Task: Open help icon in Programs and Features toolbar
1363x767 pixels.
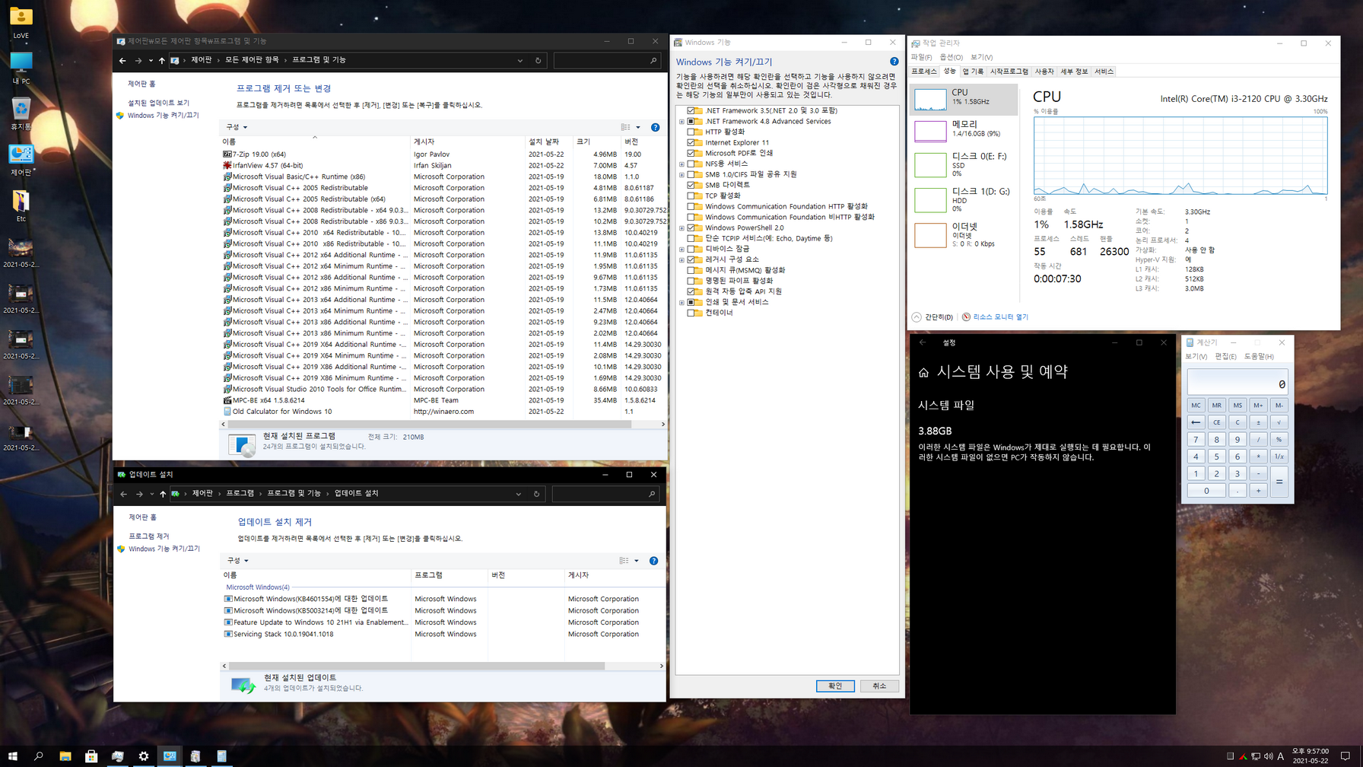Action: coord(655,127)
